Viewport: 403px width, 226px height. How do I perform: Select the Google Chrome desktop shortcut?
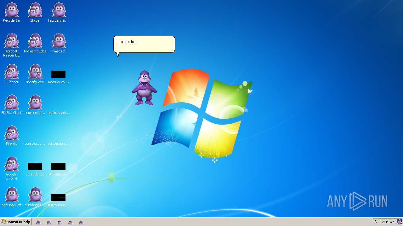point(11,168)
